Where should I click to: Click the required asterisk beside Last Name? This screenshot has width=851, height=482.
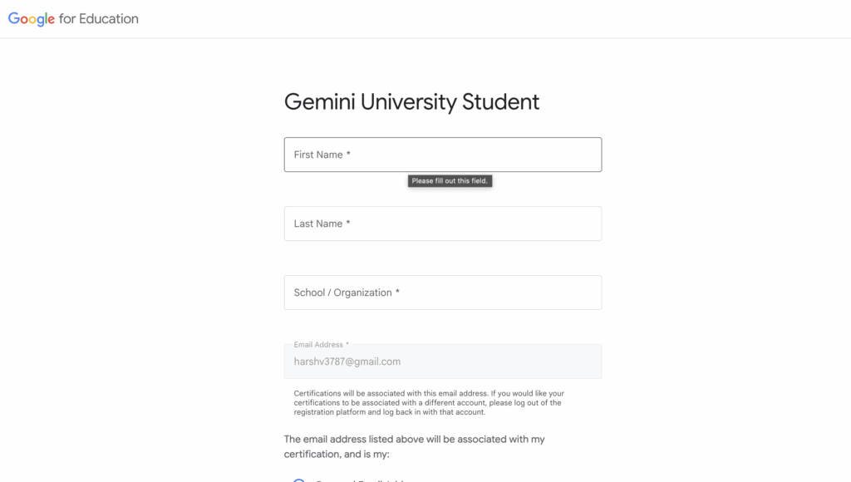click(x=348, y=223)
